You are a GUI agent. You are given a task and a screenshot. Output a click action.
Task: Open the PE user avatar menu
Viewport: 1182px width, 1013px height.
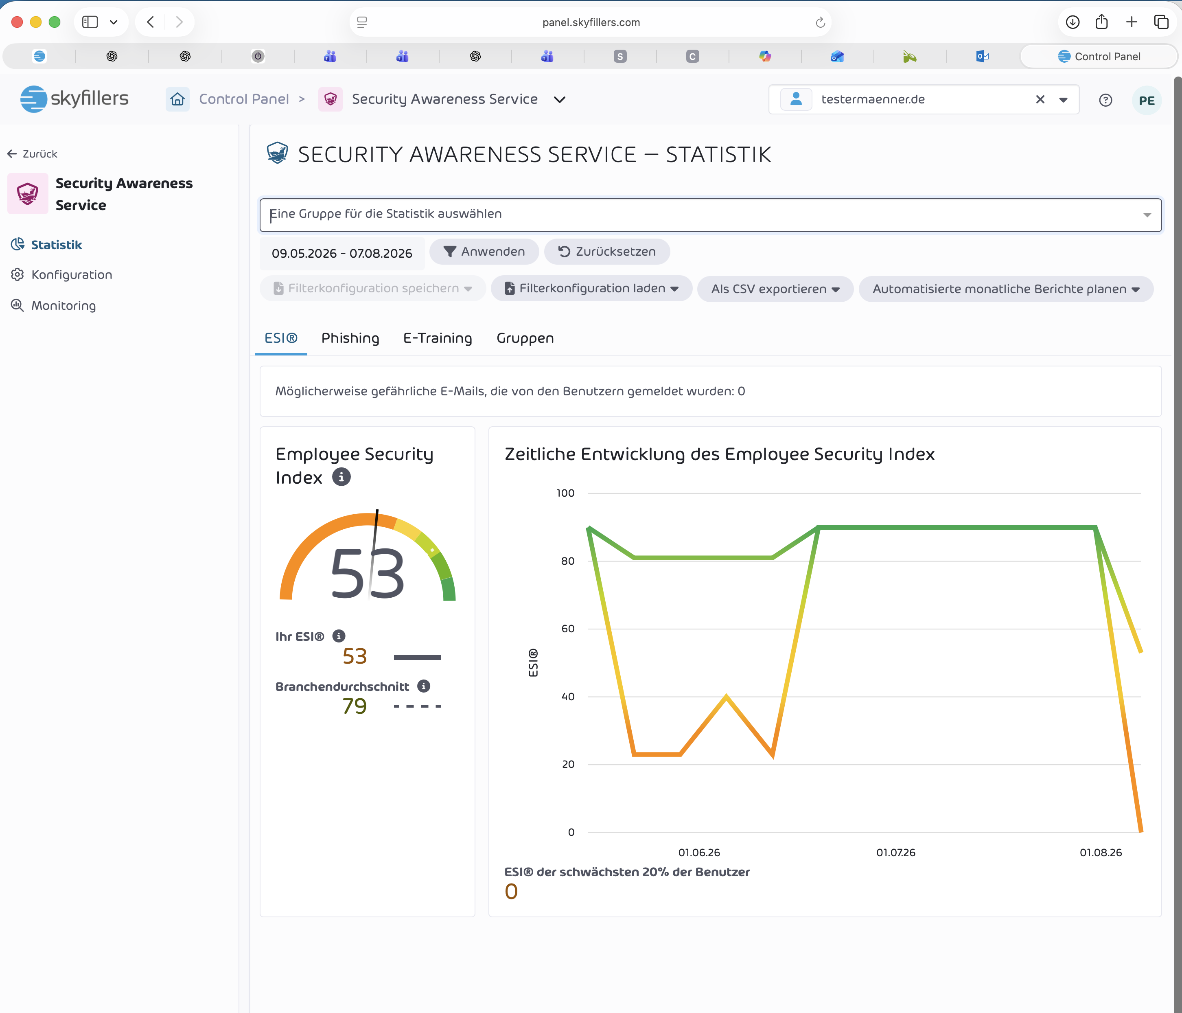(1146, 101)
